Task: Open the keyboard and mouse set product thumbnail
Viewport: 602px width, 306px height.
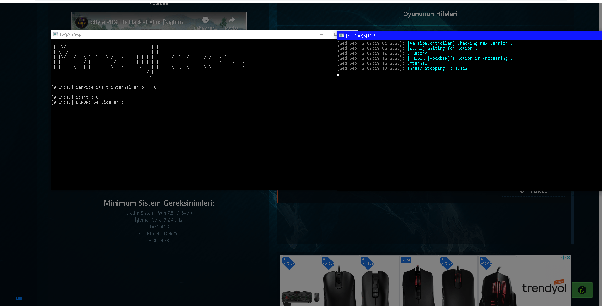Action: click(x=300, y=281)
